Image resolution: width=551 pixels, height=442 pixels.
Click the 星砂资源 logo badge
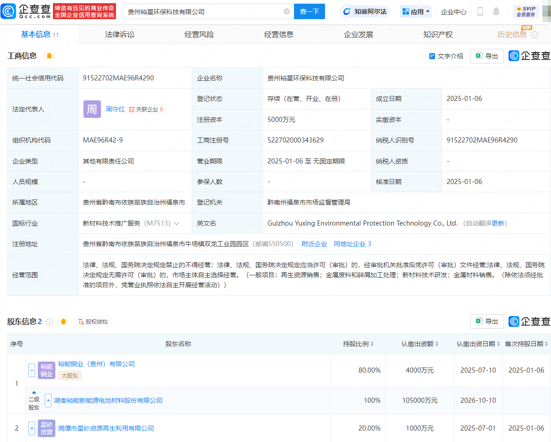click(47, 428)
